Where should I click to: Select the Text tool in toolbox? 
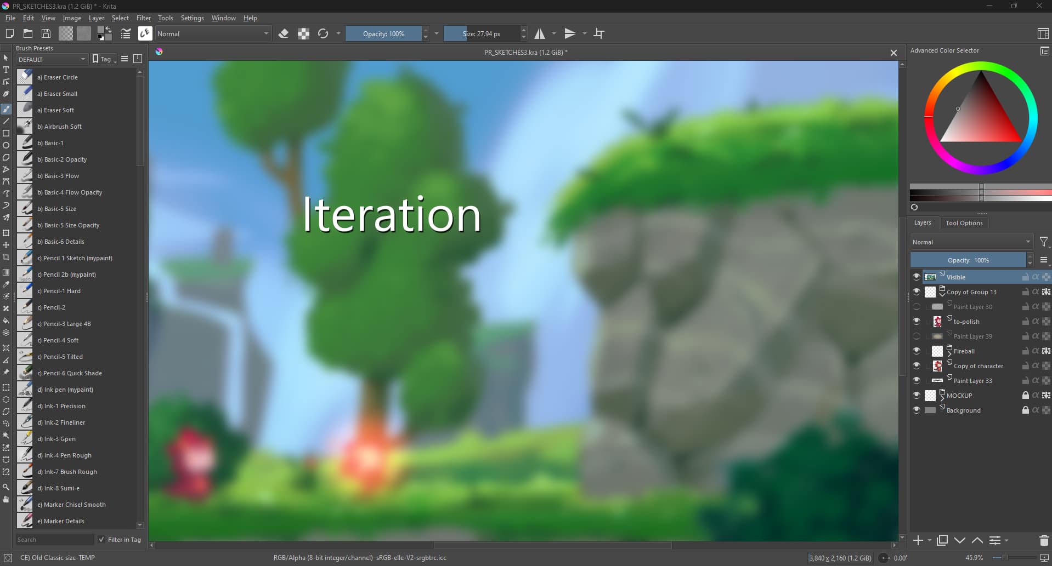(6, 70)
